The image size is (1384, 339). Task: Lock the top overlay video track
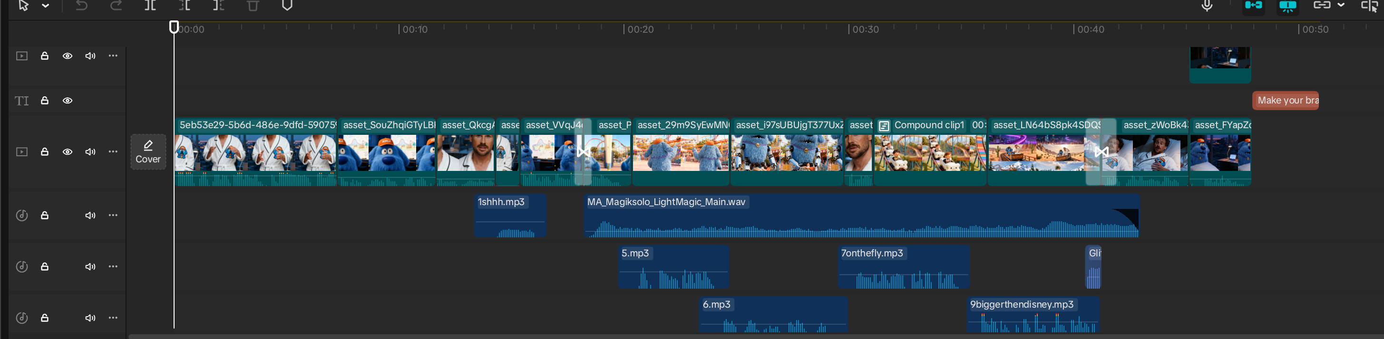(45, 56)
